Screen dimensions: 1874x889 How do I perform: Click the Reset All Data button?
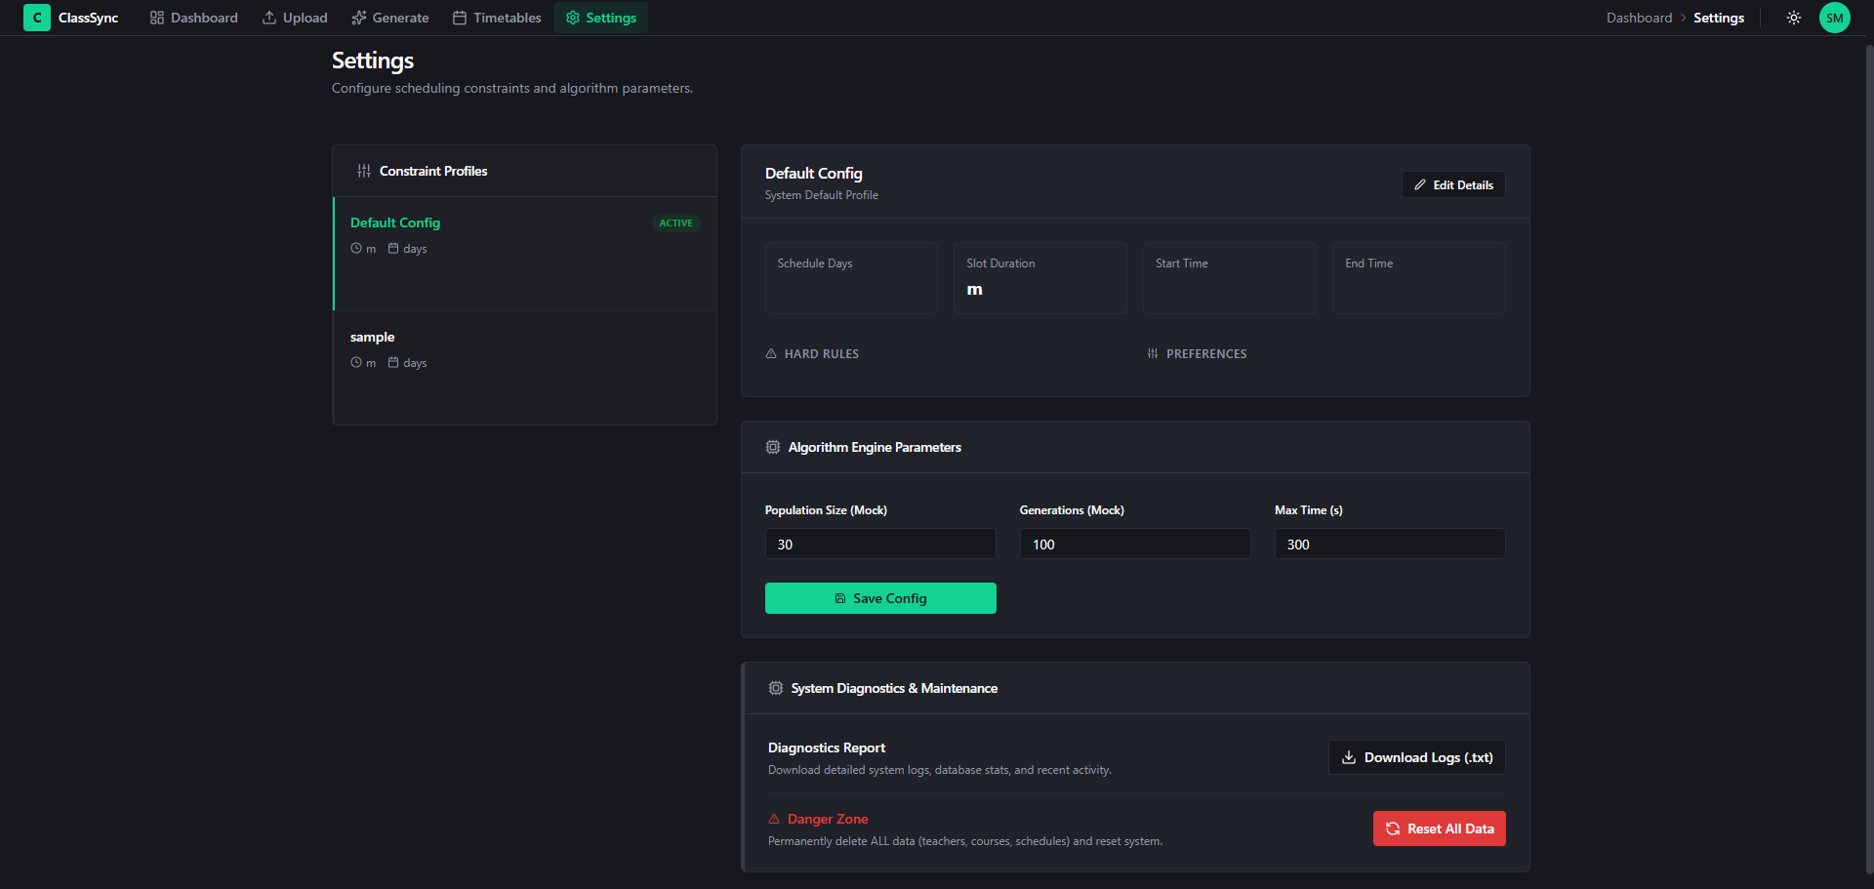(1440, 828)
